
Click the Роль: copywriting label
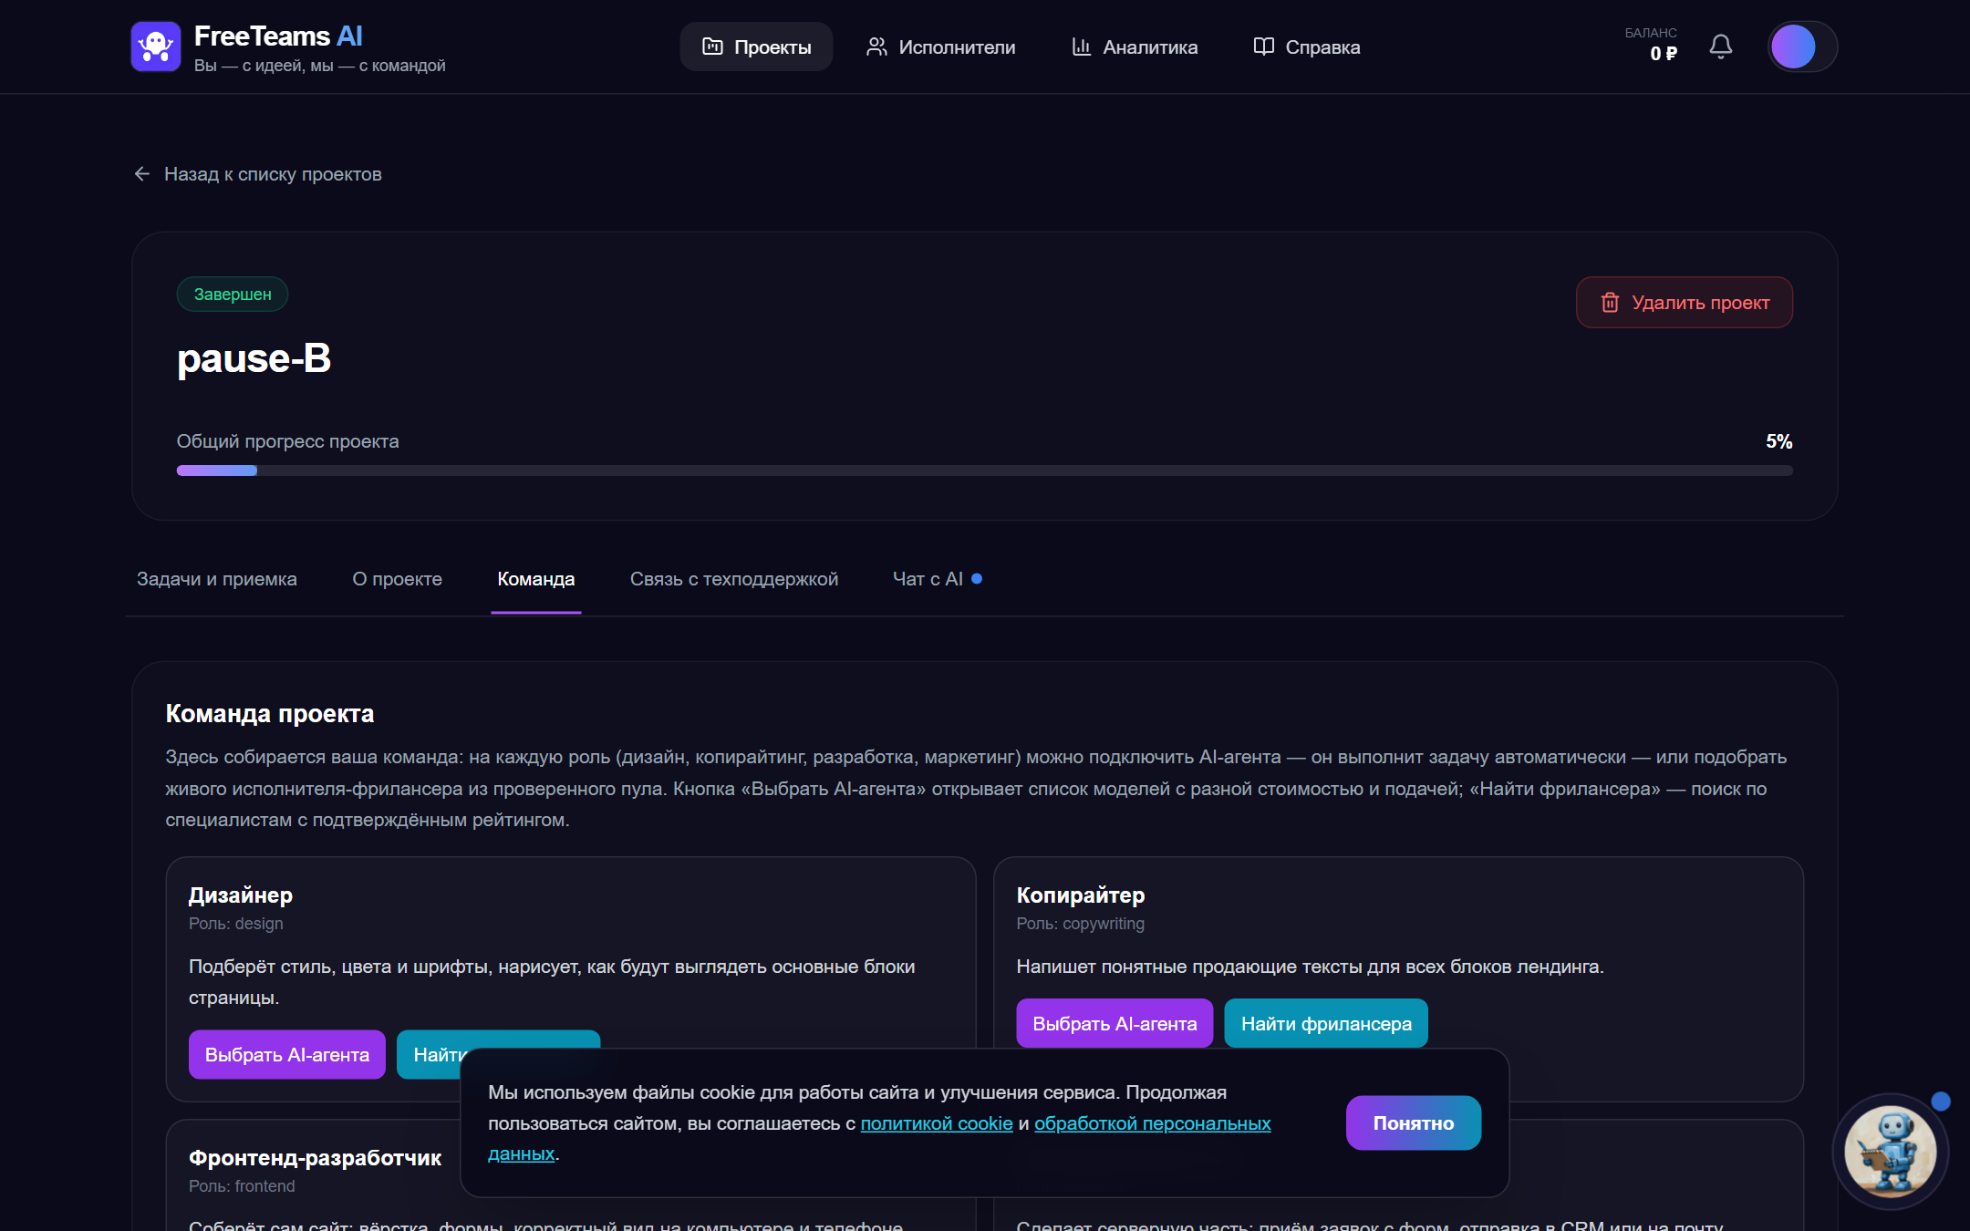coord(1081,924)
